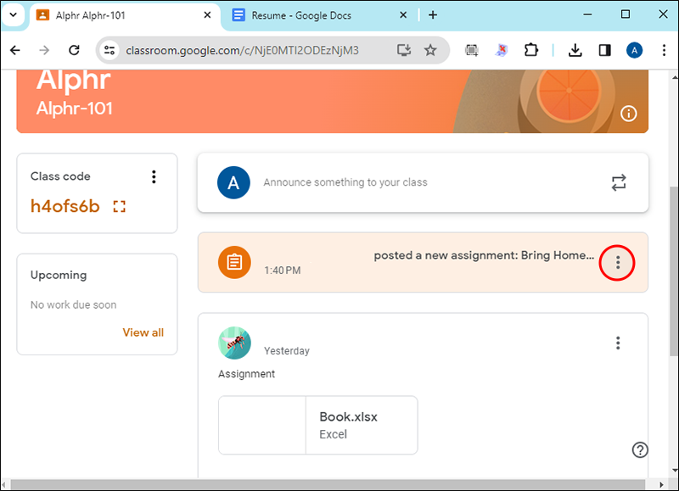Open options for Yesterday's post
This screenshot has height=491, width=679.
click(x=618, y=343)
